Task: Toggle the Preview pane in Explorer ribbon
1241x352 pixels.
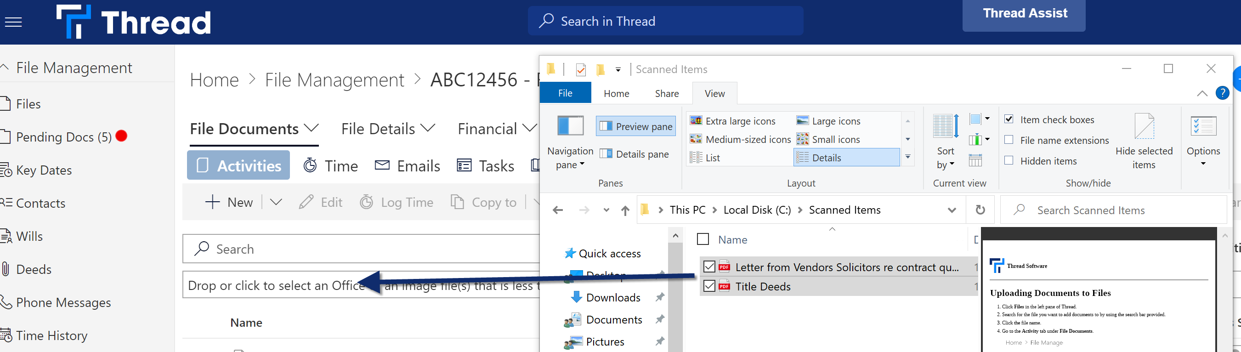Action: (x=636, y=126)
